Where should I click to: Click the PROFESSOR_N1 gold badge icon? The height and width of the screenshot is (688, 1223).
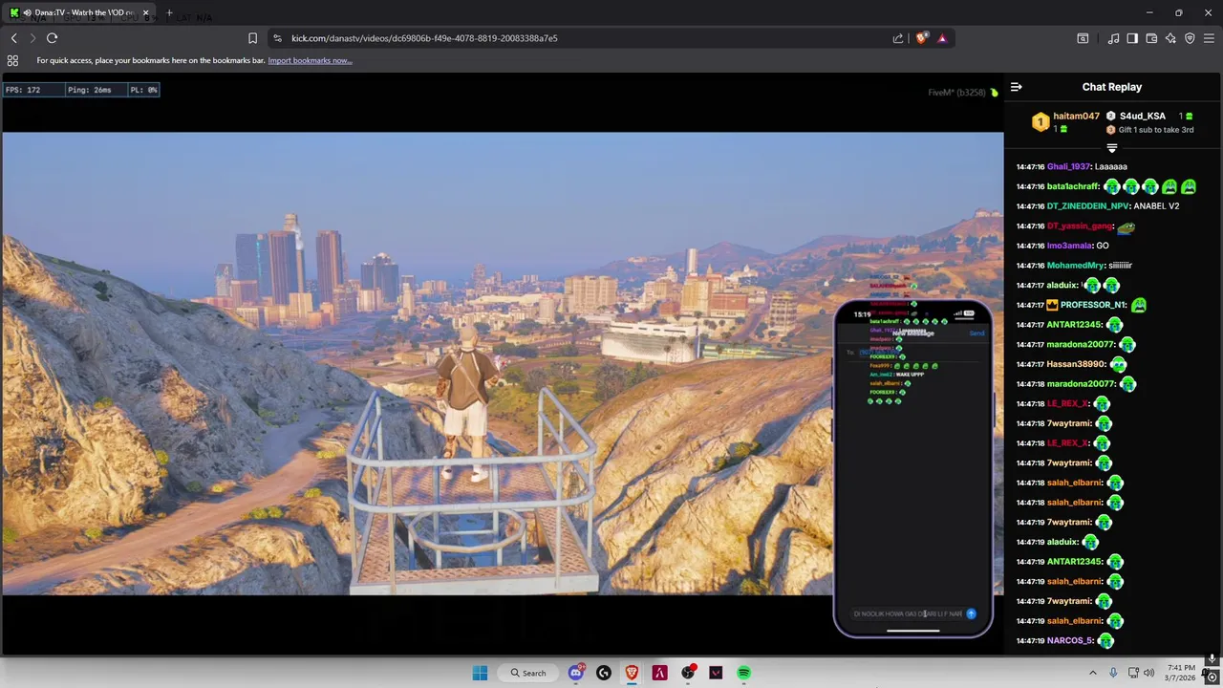(1053, 305)
